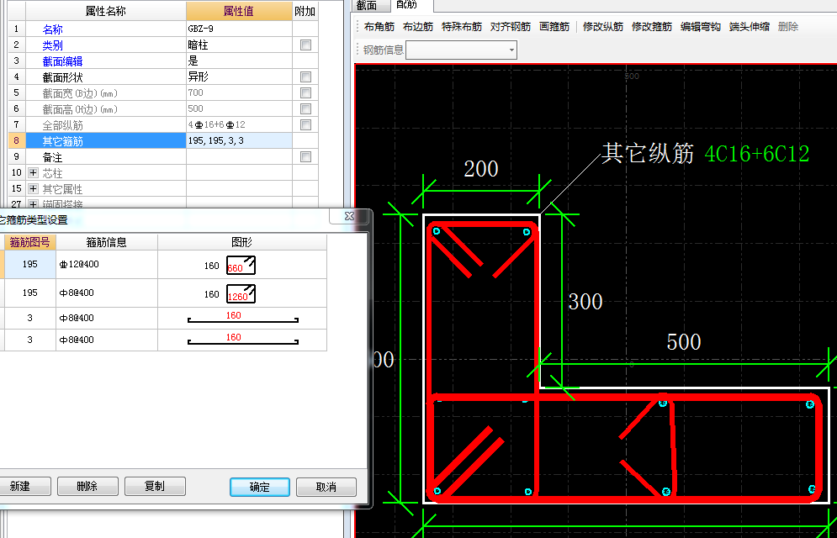Image resolution: width=837 pixels, height=538 pixels.
Task: Click the 300 dimension label
Action: [585, 302]
